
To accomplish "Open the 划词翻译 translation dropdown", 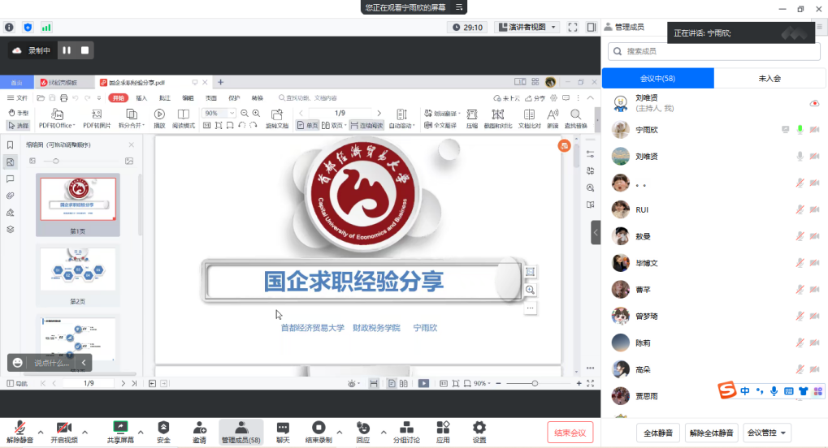I will (443, 113).
